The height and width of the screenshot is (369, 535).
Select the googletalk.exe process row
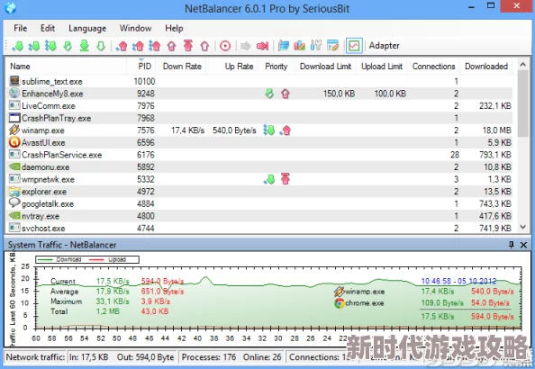point(259,204)
